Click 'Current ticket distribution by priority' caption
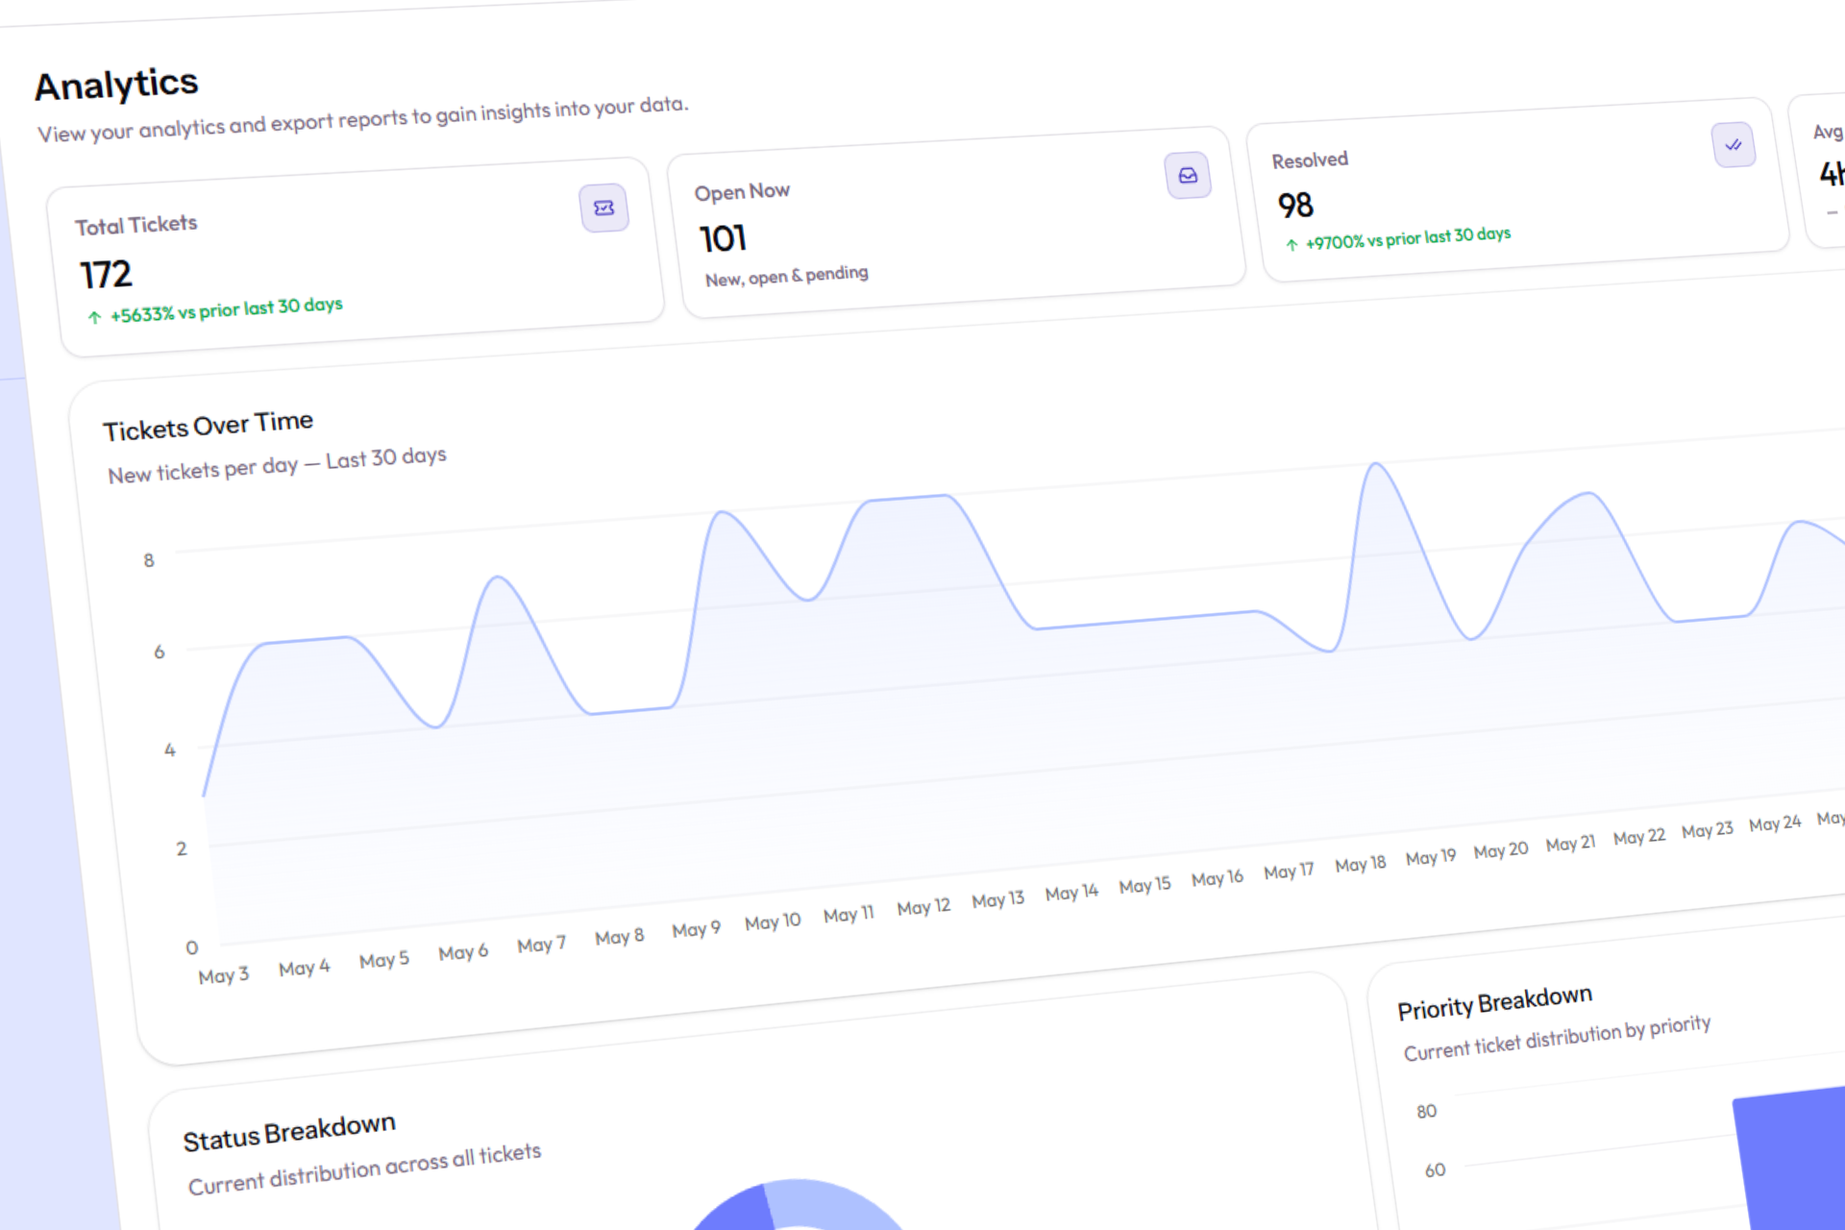1845x1230 pixels. click(1557, 1039)
